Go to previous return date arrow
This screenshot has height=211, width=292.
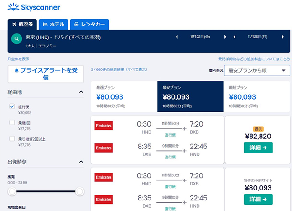234,37
